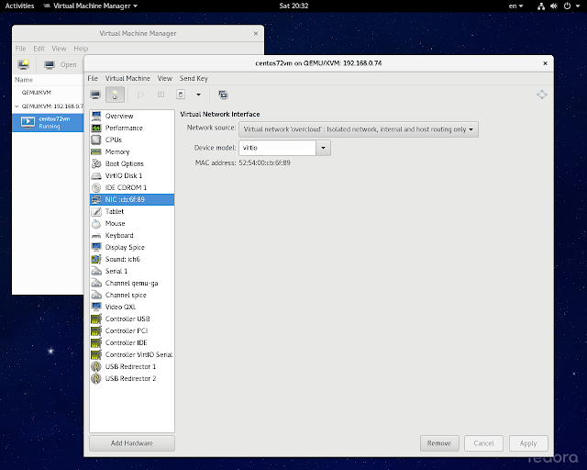Click the create new virtual machine icon
Screen dimensions: 587x470
pyautogui.click(x=24, y=64)
